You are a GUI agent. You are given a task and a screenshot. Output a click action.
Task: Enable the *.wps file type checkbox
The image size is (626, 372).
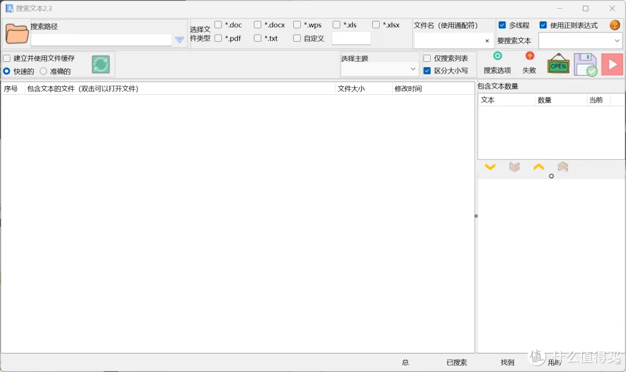click(297, 25)
